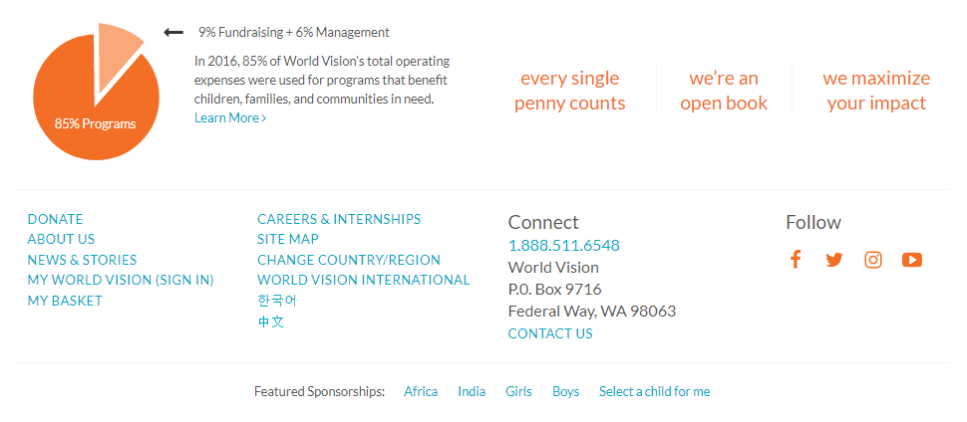The image size is (967, 422).
Task: Call the 1.888.511.6548 phone link
Action: pos(564,246)
